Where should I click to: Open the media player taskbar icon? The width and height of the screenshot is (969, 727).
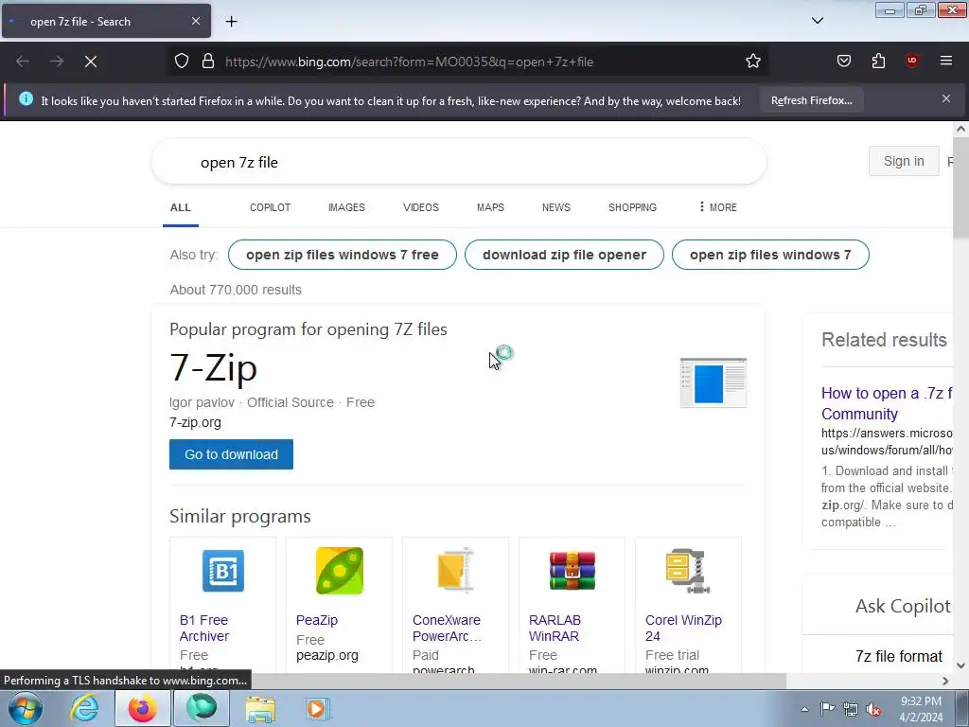[x=319, y=708]
